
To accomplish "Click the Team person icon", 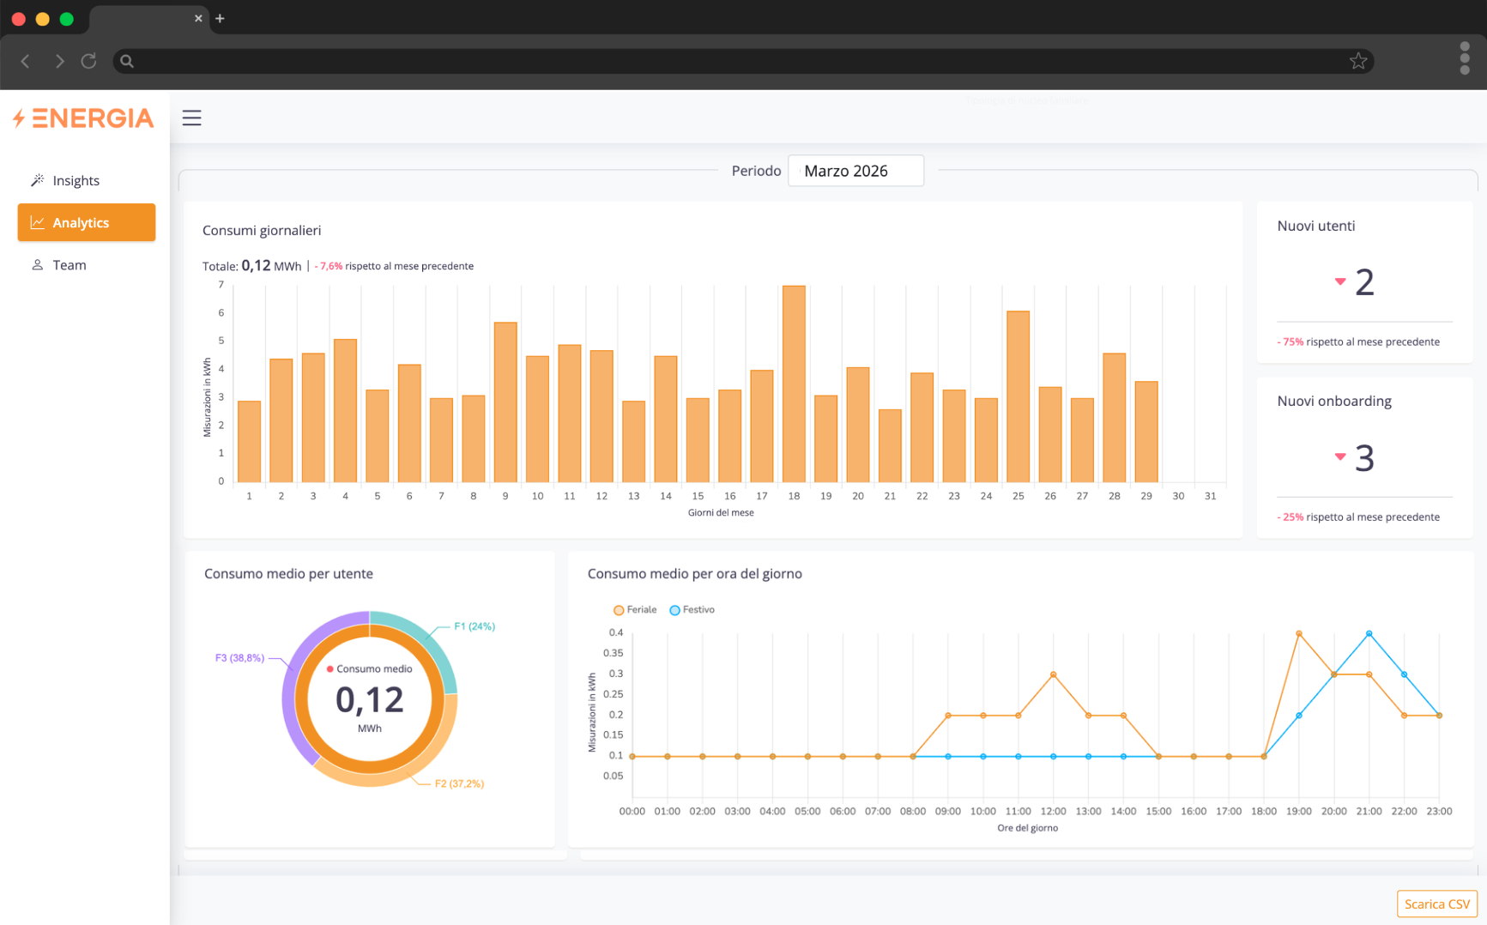I will (37, 265).
